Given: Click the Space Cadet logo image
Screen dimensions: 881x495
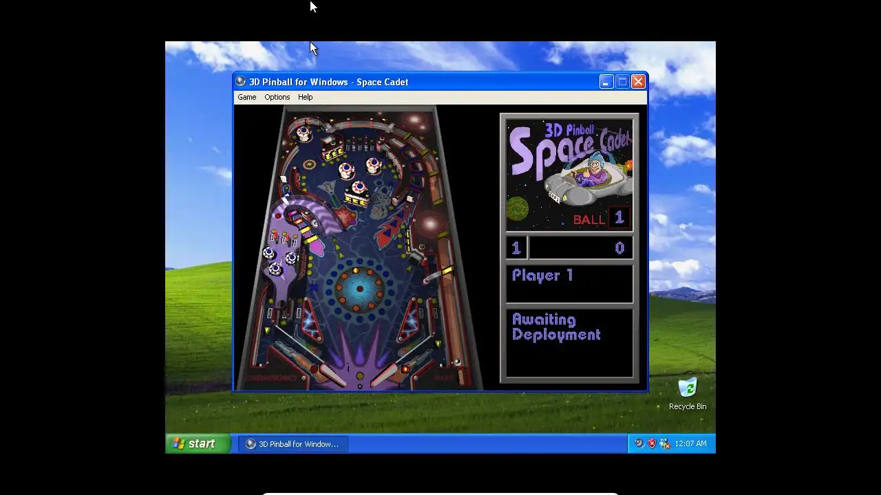Looking at the screenshot, I should point(569,175).
